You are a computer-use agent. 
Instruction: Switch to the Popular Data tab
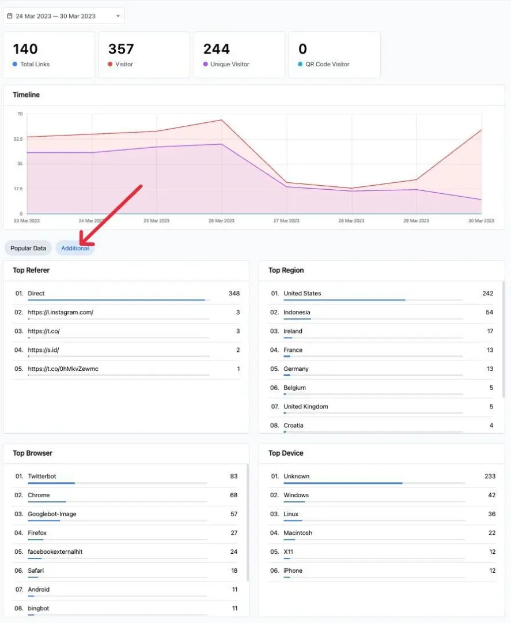[28, 248]
